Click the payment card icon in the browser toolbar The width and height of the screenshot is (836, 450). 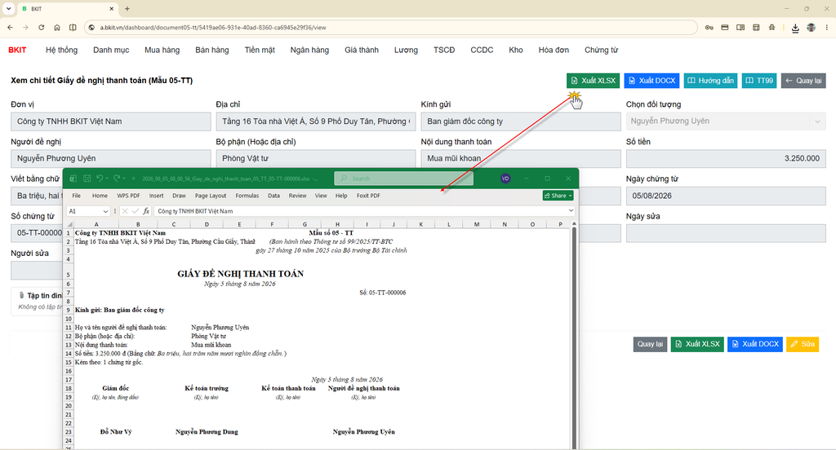coord(725,27)
